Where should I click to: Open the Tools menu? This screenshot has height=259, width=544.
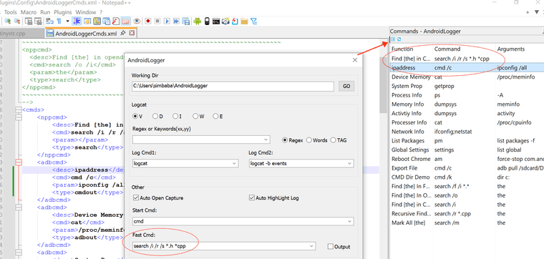point(11,12)
